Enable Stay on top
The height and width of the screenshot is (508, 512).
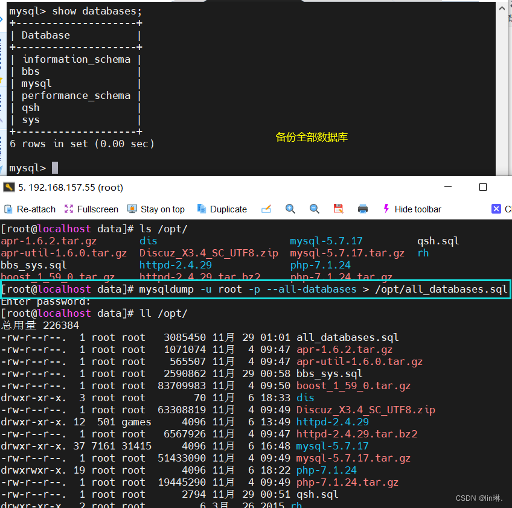pos(156,209)
